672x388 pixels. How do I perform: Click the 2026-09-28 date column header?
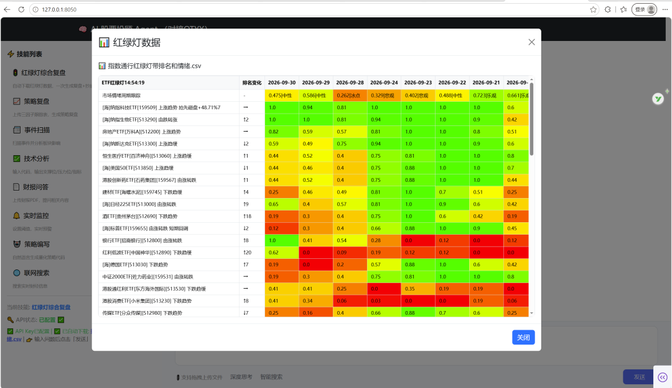(x=350, y=83)
